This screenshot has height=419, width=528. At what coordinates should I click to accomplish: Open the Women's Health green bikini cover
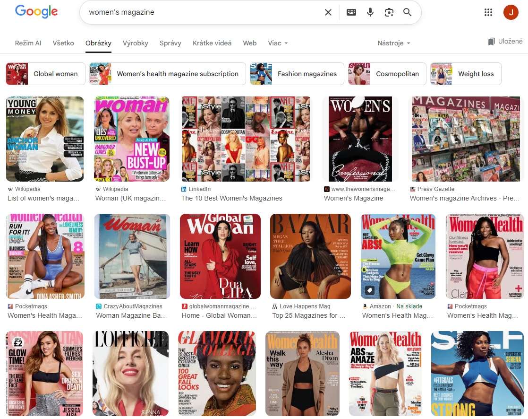point(398,256)
